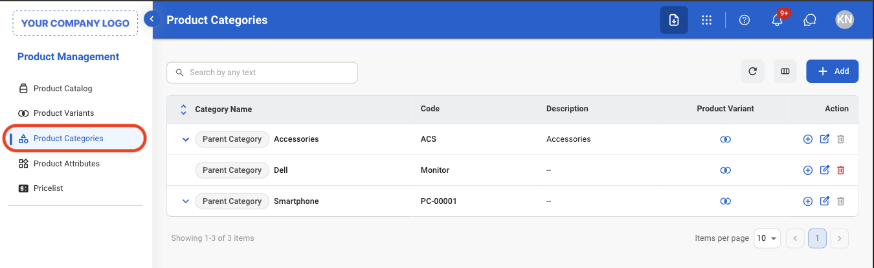Add subcategory to Dell row
This screenshot has width=874, height=268.
click(x=808, y=170)
